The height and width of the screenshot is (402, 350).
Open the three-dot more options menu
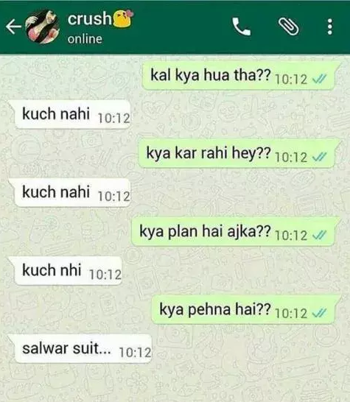coord(330,27)
